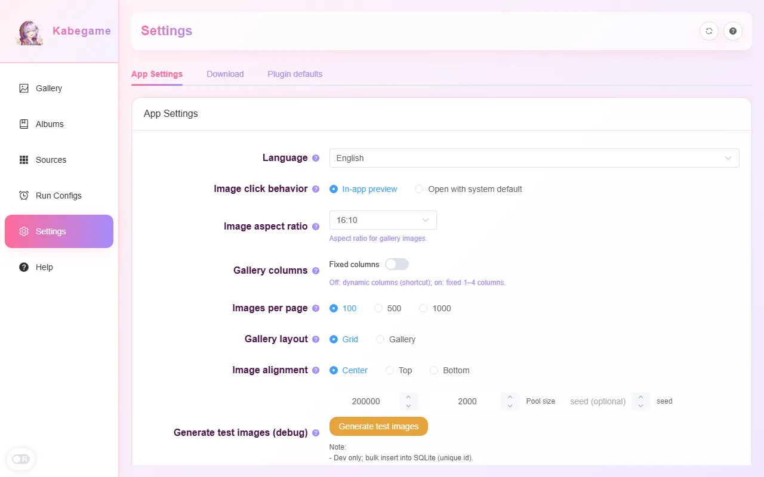Screen dimensions: 764x477
Task: Click the hint icon beside Image aspect ratio
Action: click(316, 227)
